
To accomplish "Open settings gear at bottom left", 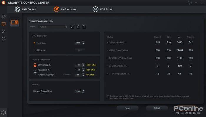I will click(x=4, y=113).
